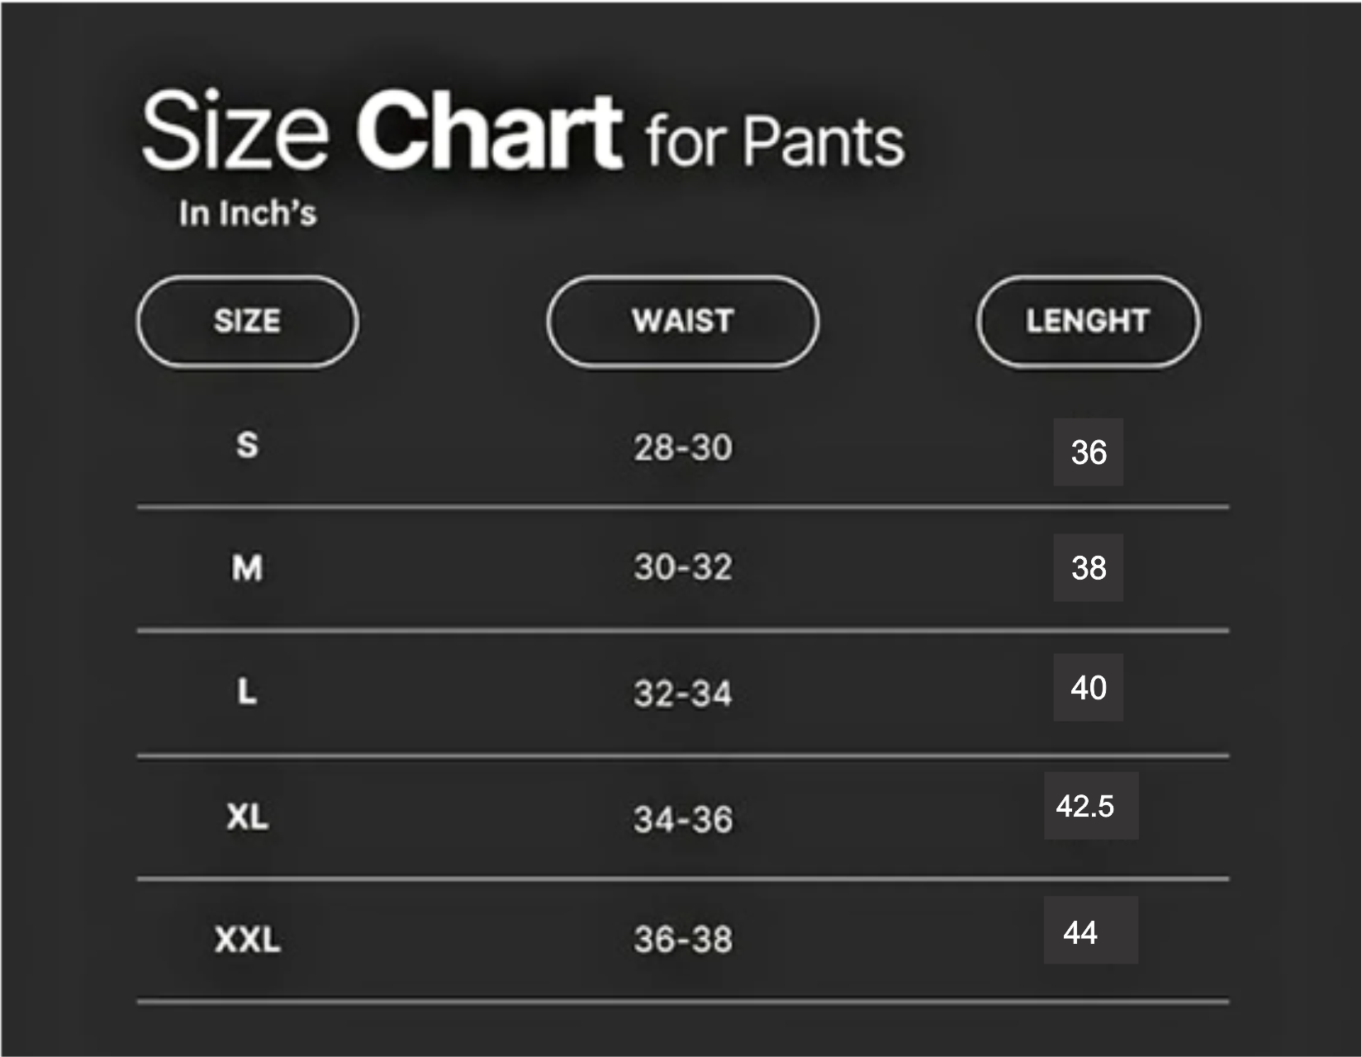Click the length box showing 44

coord(1089,931)
